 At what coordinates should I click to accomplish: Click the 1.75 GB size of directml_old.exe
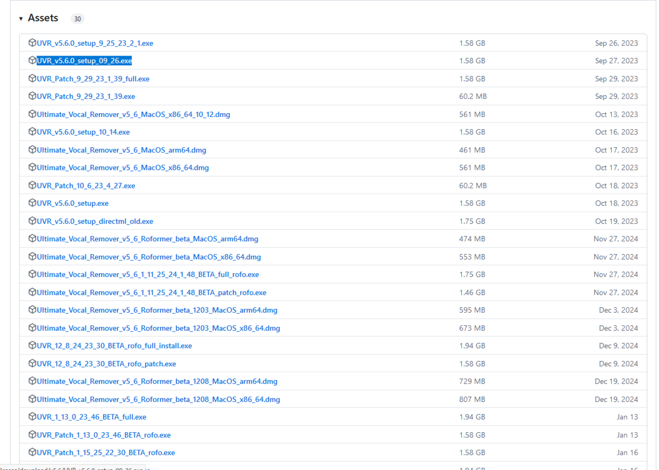tap(472, 221)
